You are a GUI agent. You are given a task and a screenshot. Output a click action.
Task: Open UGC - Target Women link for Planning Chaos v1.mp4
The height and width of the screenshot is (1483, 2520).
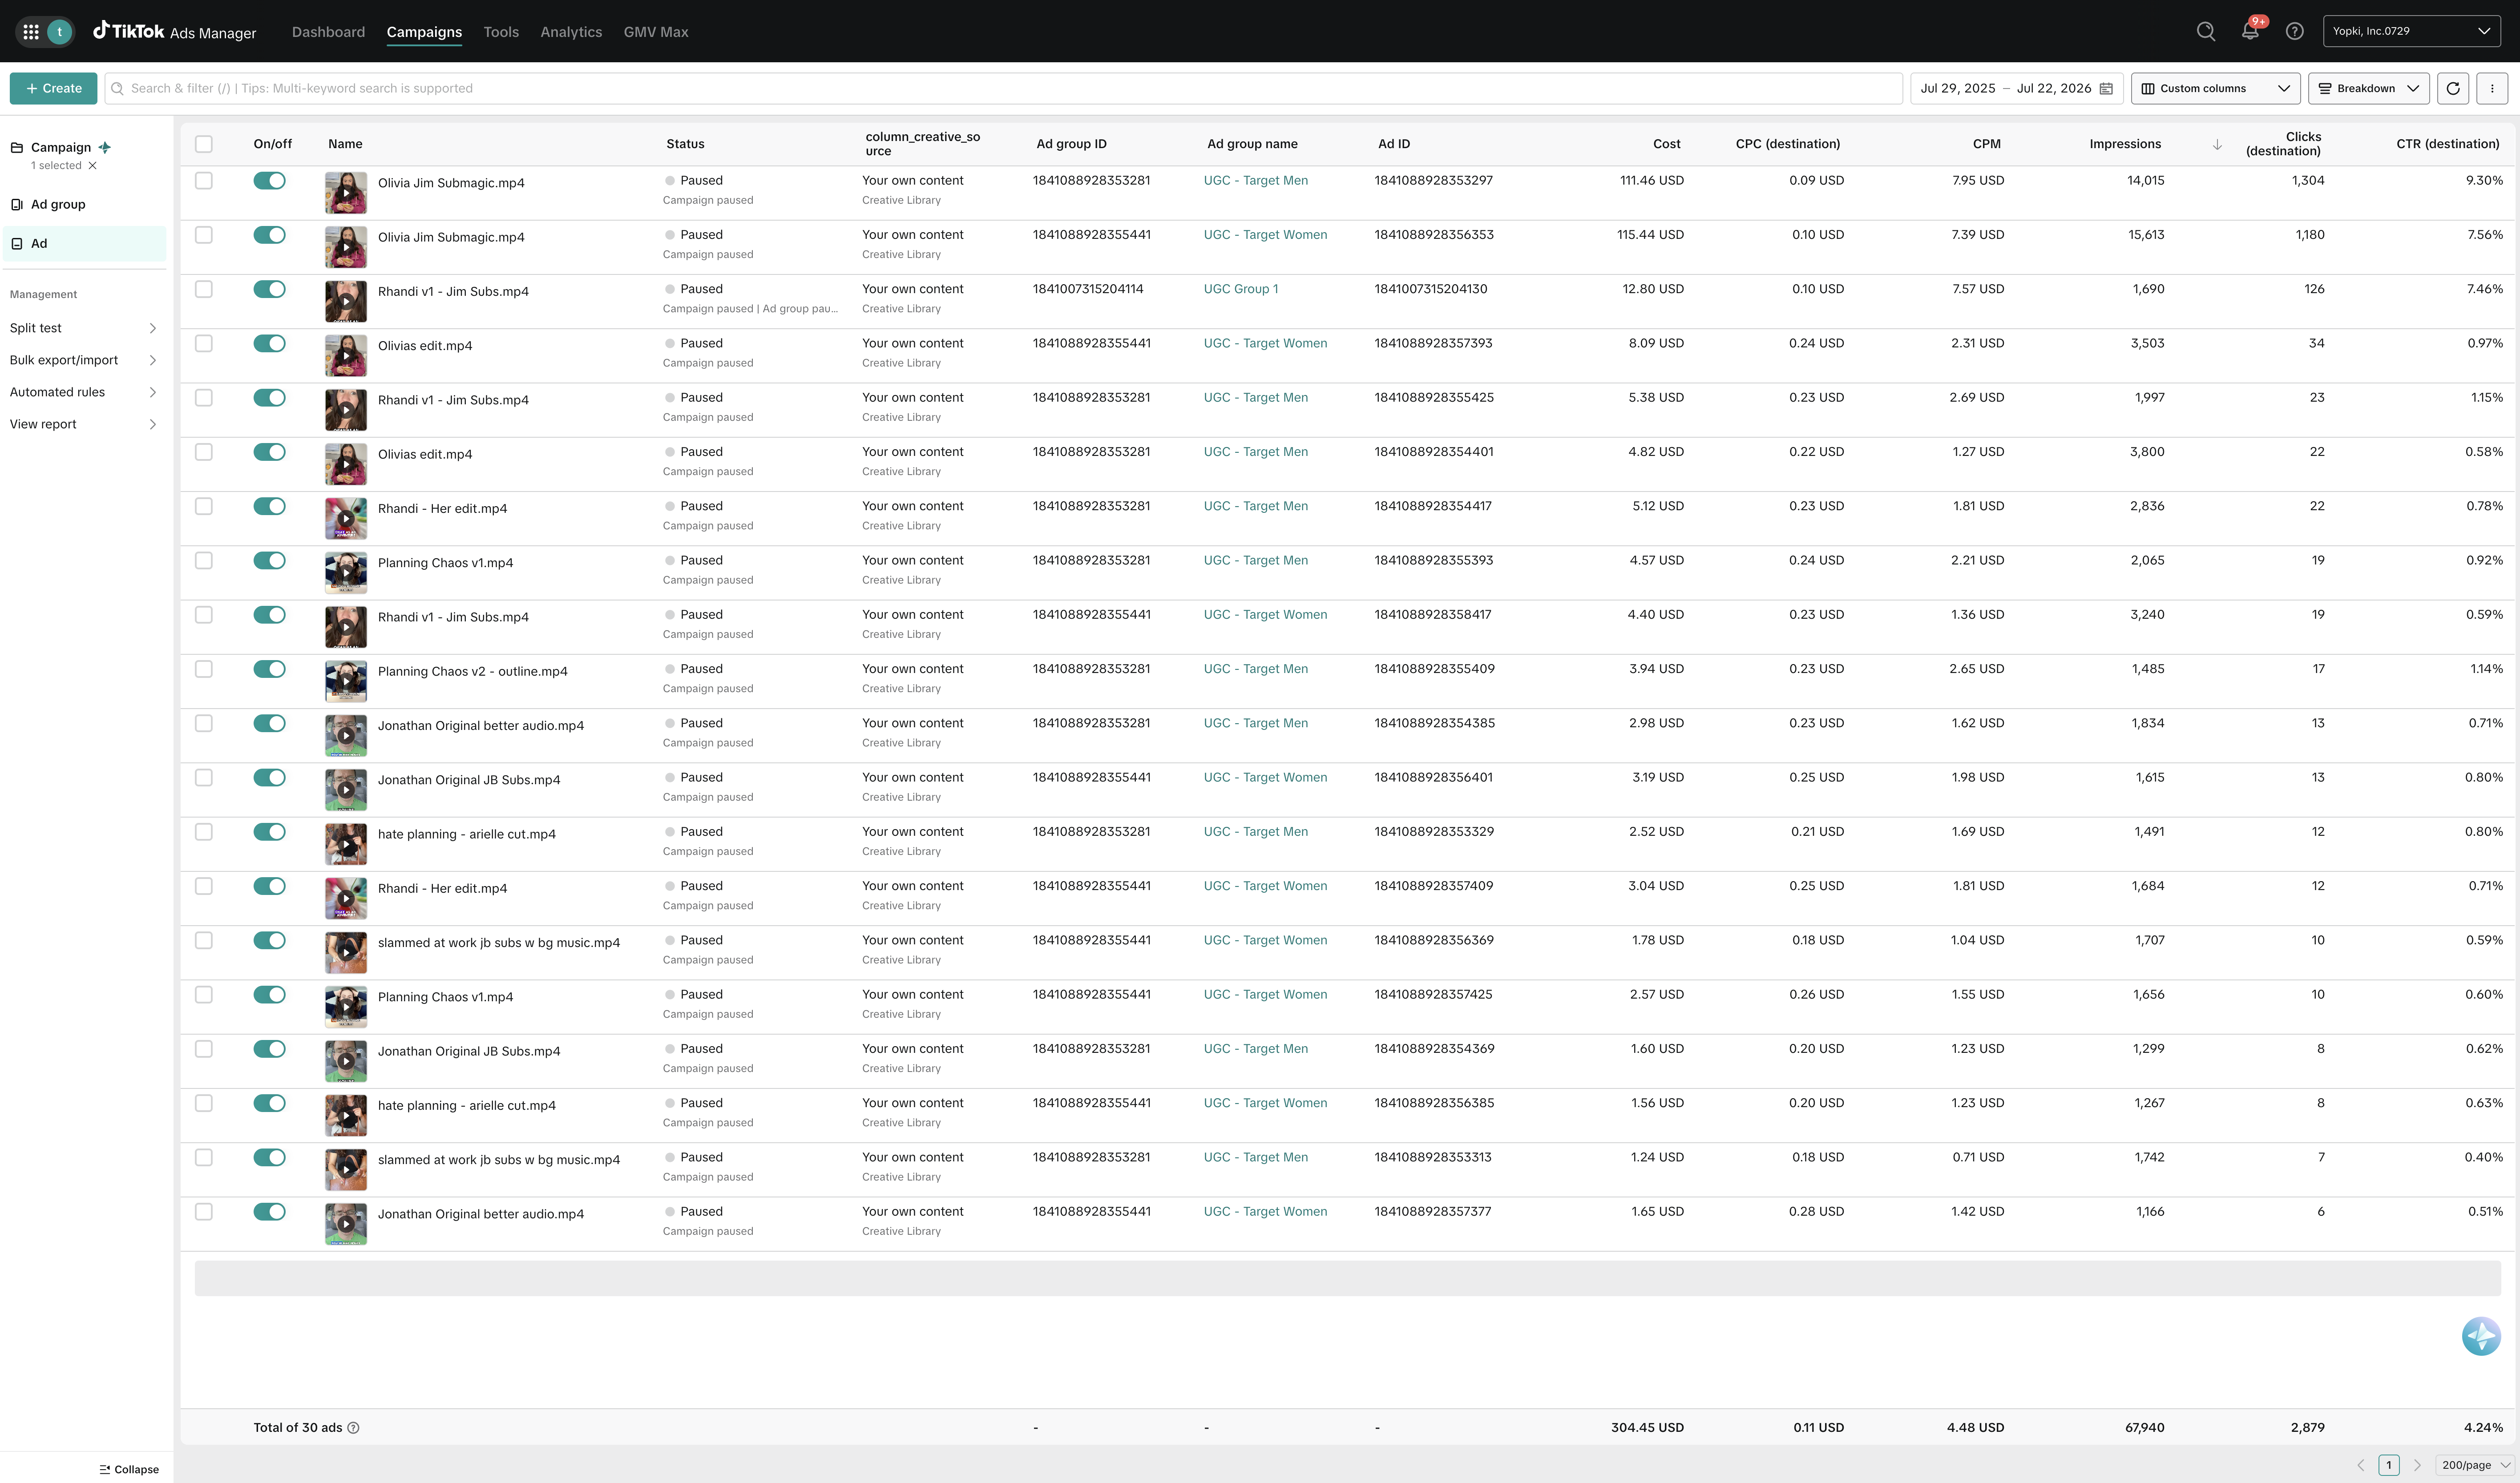(1265, 995)
